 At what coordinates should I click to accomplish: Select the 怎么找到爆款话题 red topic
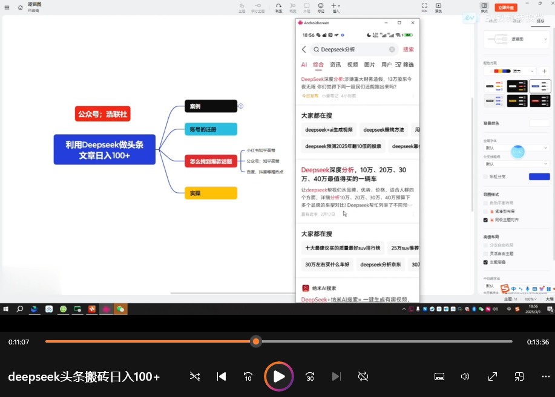211,161
